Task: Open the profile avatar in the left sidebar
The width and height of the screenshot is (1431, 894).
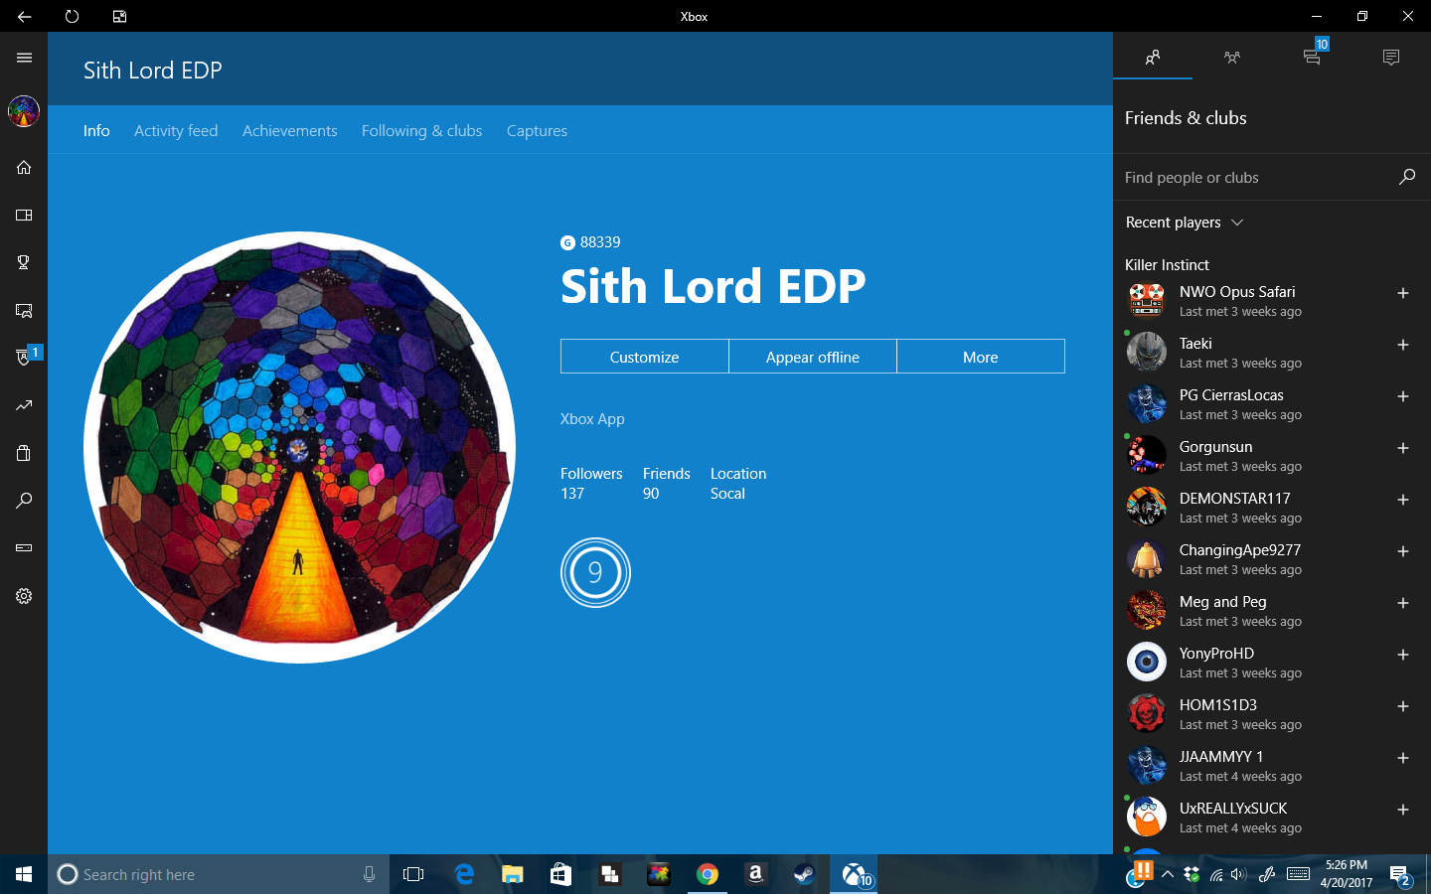Action: tap(24, 111)
